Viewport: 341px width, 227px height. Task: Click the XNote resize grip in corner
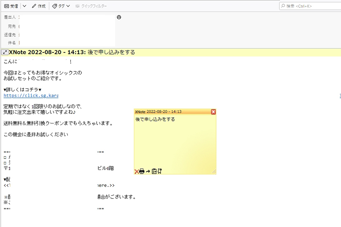(x=214, y=171)
